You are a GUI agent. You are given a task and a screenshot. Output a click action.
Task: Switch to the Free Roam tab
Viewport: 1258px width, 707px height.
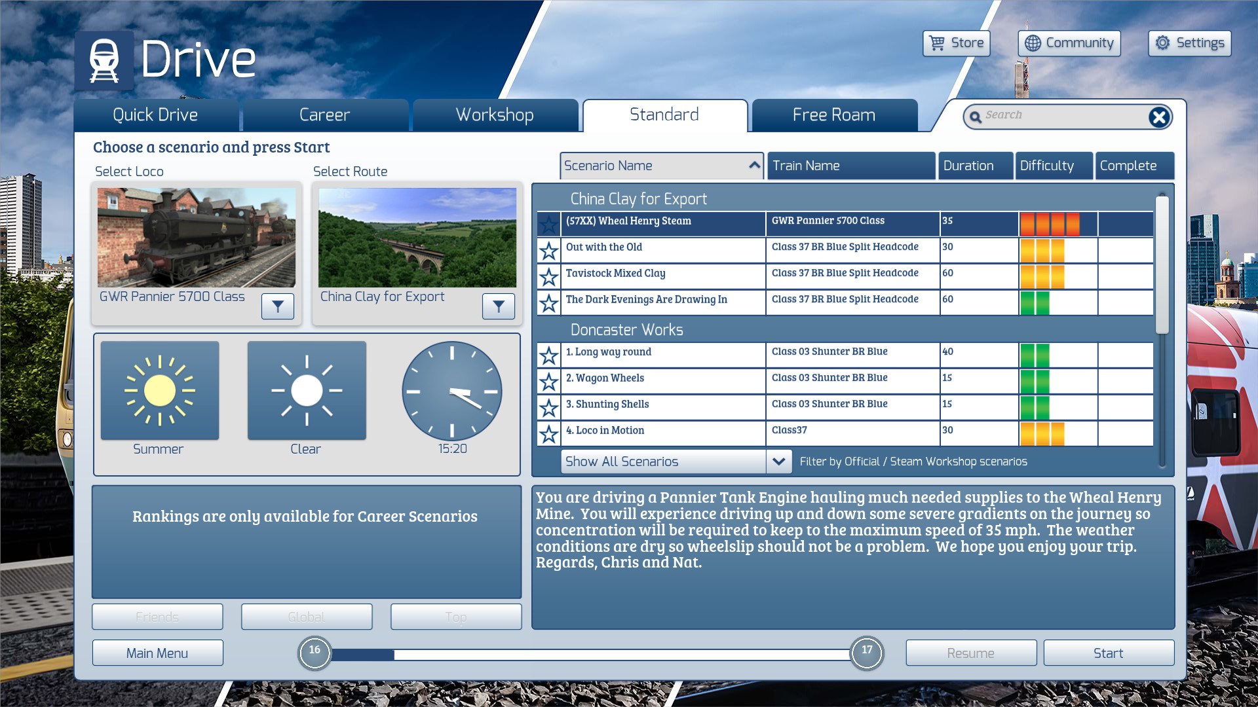pos(833,115)
